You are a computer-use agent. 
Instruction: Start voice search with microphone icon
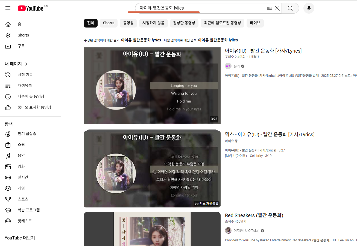(x=309, y=8)
